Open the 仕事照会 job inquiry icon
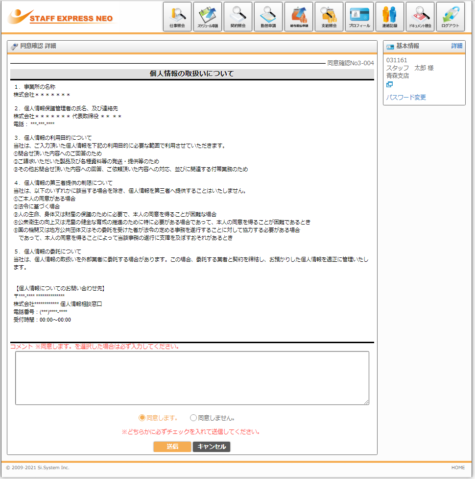 177,17
